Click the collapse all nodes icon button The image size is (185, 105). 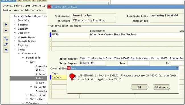click(6, 50)
